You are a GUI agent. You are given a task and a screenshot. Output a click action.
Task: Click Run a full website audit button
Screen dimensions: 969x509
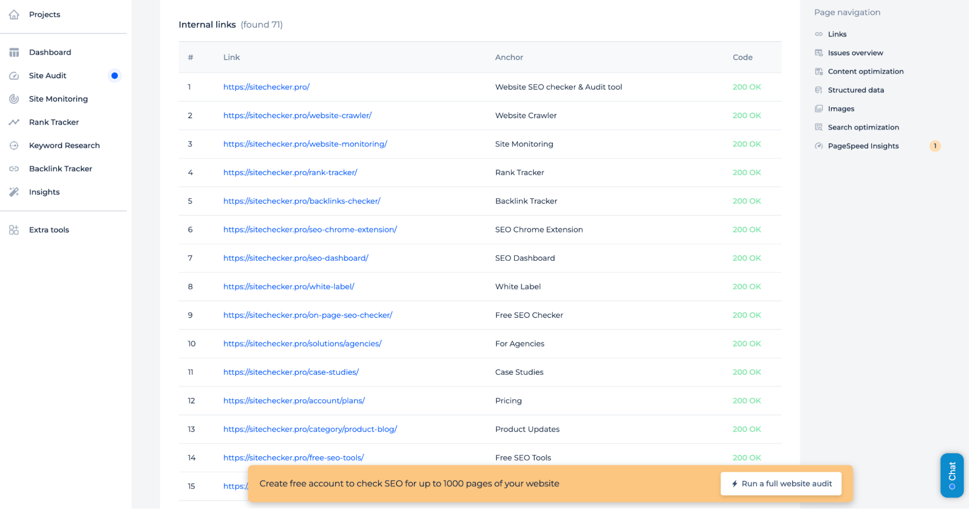click(x=781, y=484)
